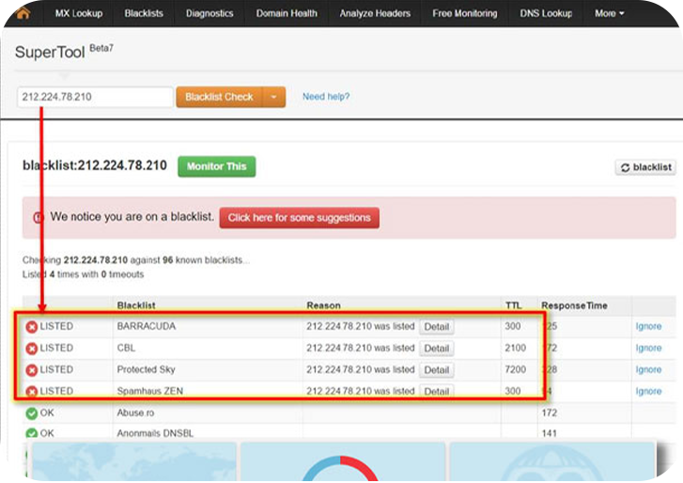This screenshot has width=683, height=483.
Task: Click the Anonmails DNSBL blacklist name
Action: point(155,433)
